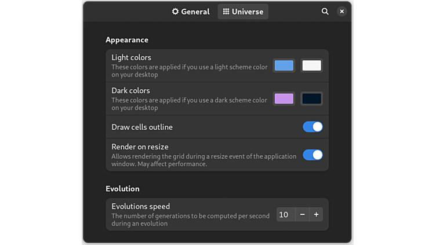The height and width of the screenshot is (245, 436).
Task: Click the Evolutions speed row title
Action: pyautogui.click(x=140, y=206)
